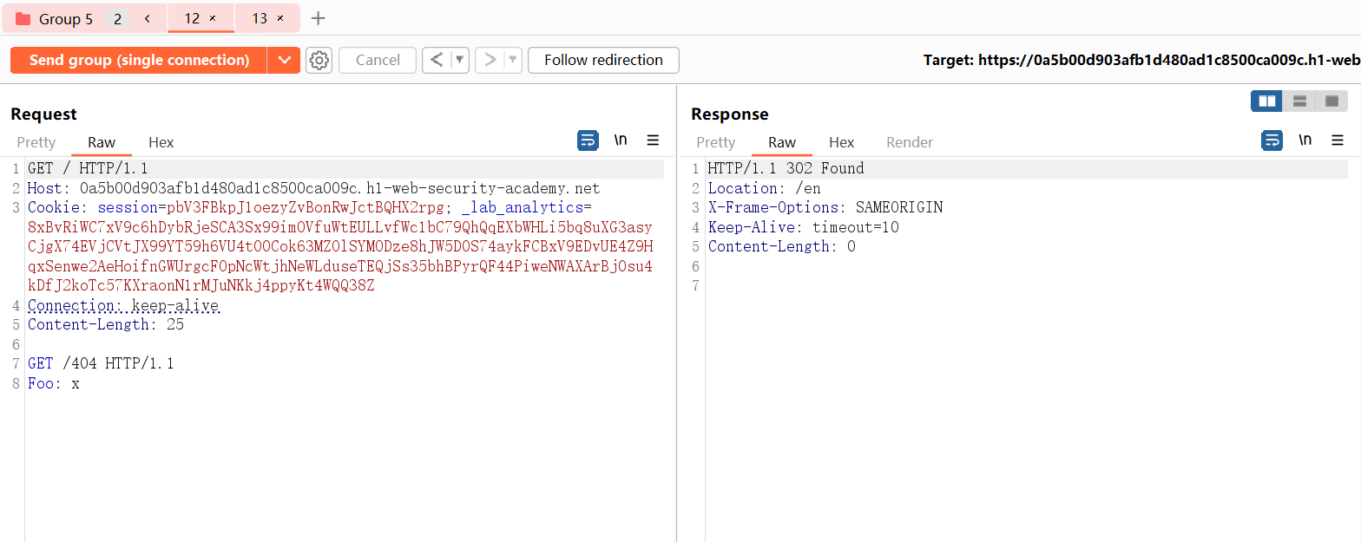The image size is (1361, 542).
Task: Expand the back history dropdown arrow
Action: coord(459,60)
